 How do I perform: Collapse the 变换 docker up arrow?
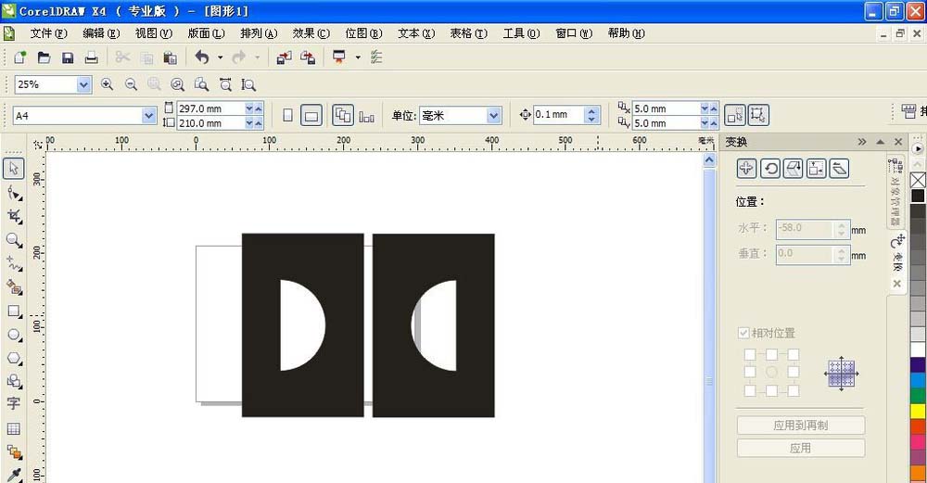click(x=881, y=142)
